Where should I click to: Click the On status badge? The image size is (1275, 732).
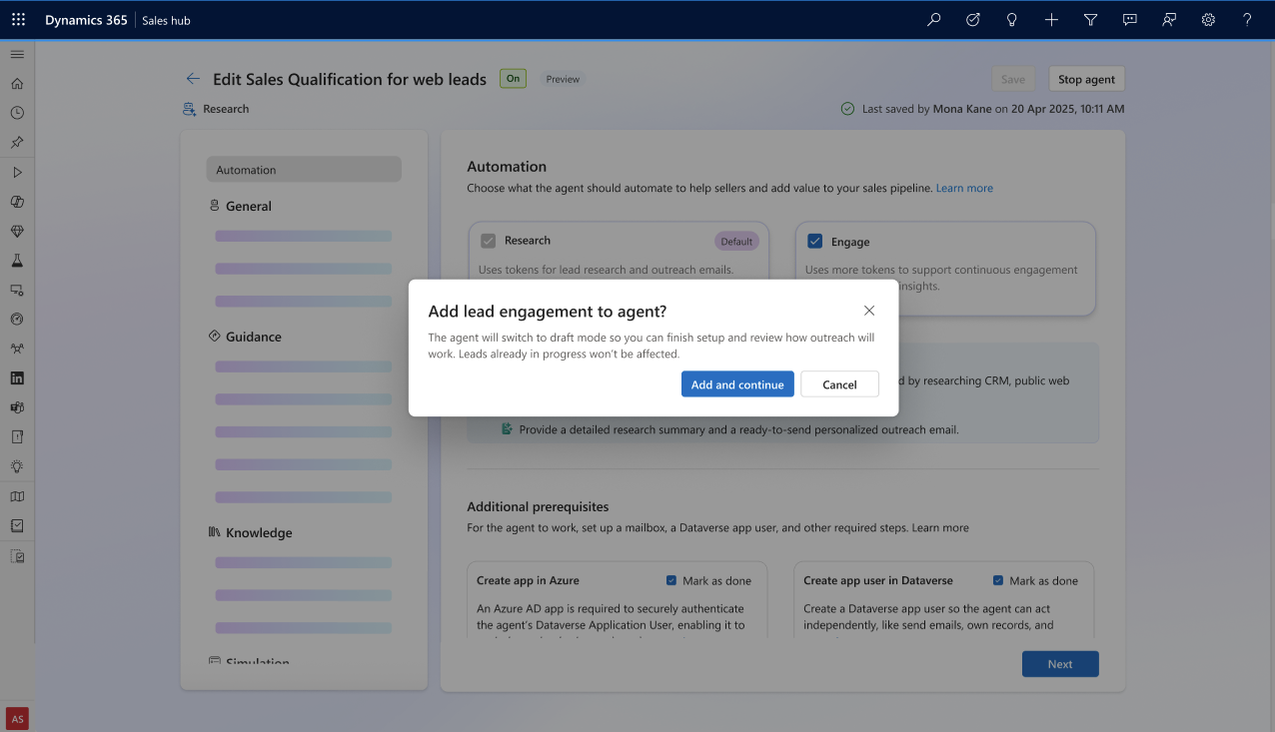[x=513, y=79]
